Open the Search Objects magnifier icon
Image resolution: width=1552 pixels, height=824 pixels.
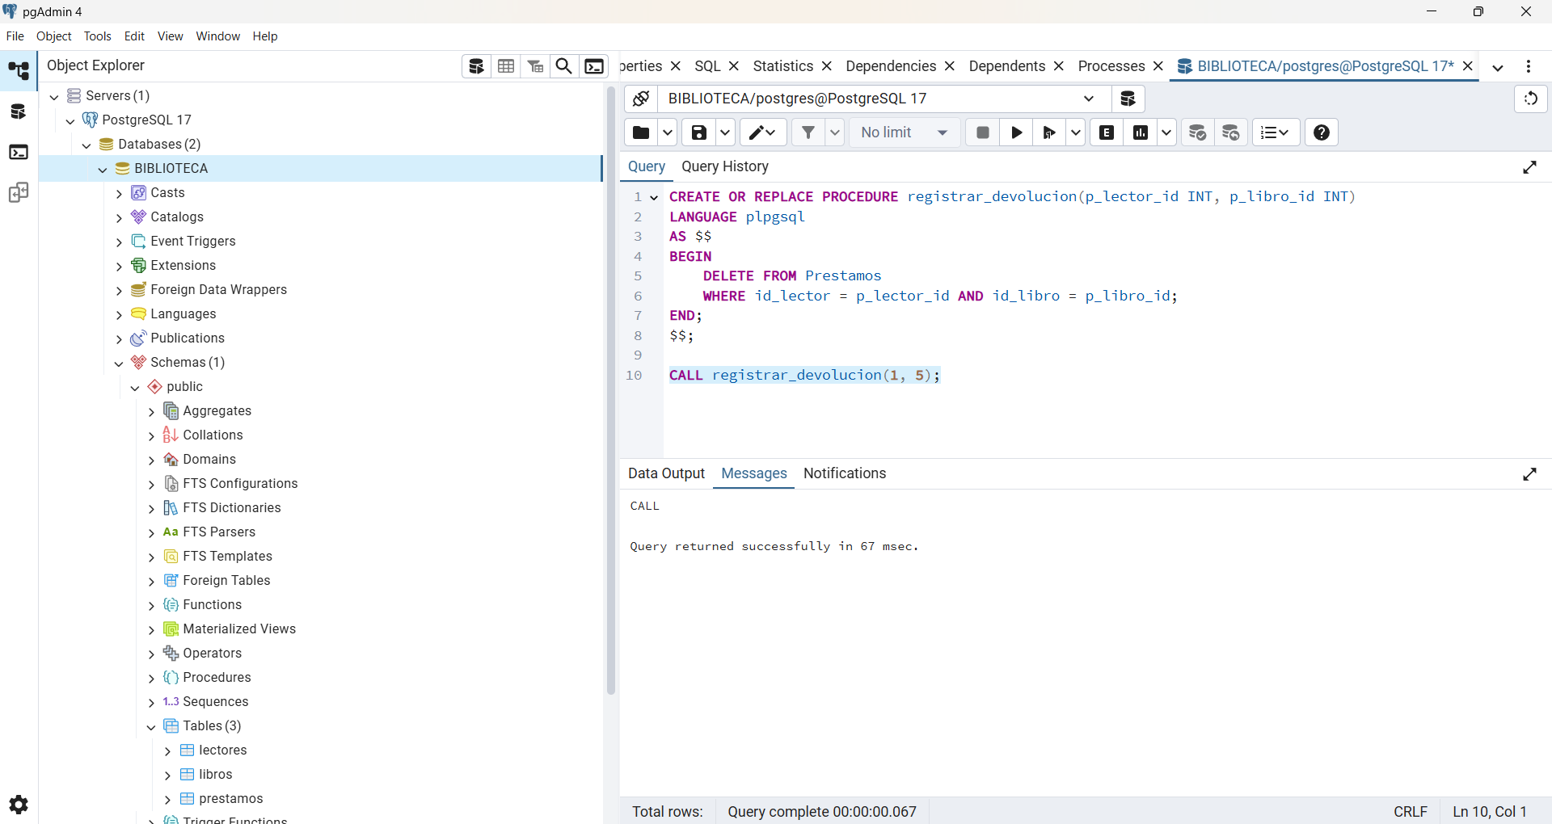[564, 66]
